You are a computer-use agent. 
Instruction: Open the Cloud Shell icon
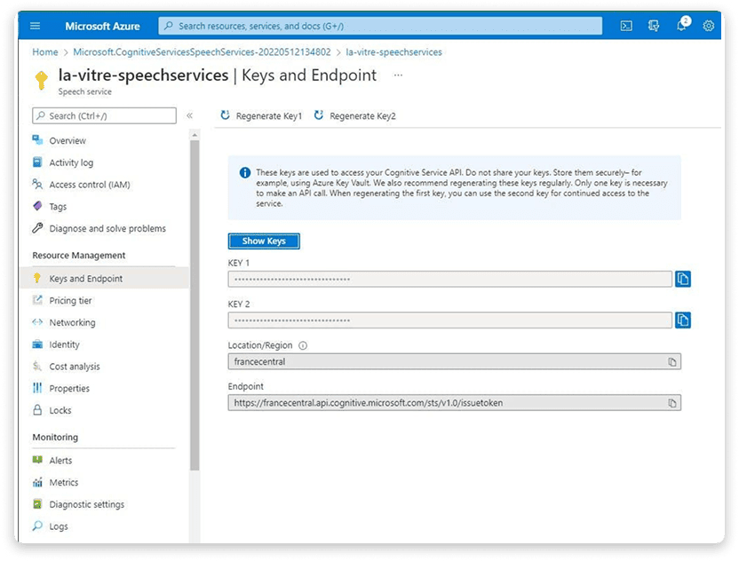[x=626, y=26]
